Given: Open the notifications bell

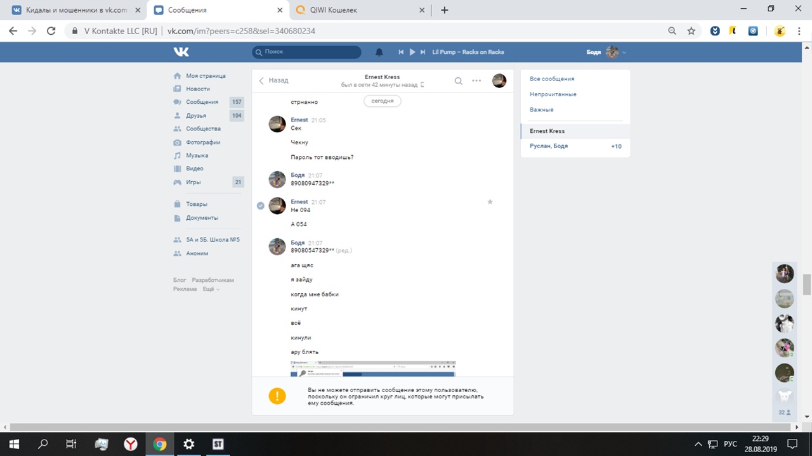Looking at the screenshot, I should tap(379, 52).
